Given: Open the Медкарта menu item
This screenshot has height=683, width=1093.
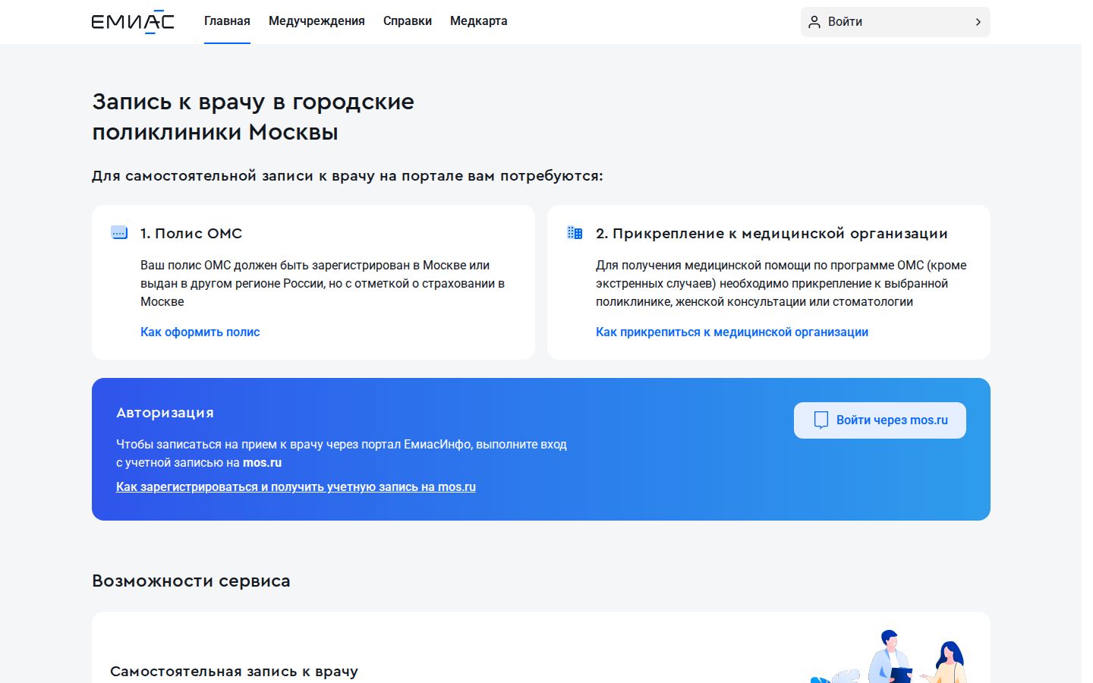Looking at the screenshot, I should point(479,21).
